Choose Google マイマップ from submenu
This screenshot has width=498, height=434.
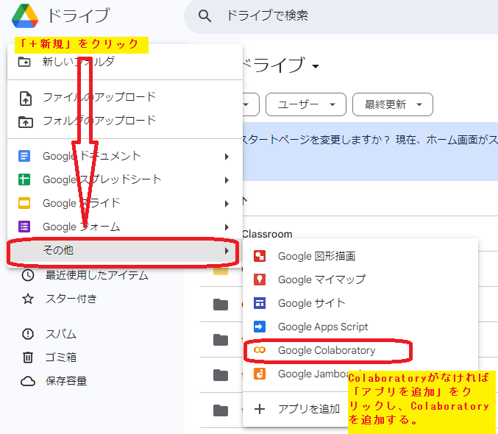(x=321, y=280)
